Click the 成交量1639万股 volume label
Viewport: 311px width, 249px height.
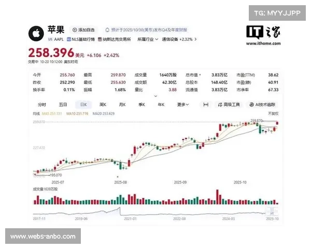45,189
